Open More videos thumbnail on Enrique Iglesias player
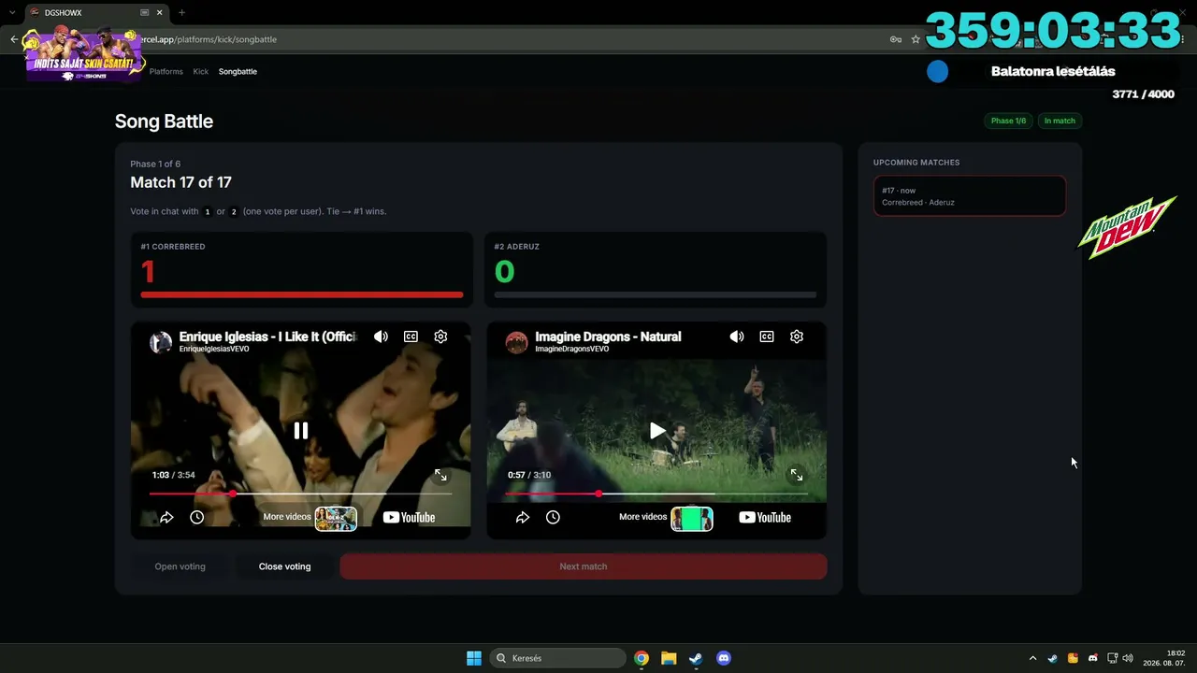 [x=336, y=518]
